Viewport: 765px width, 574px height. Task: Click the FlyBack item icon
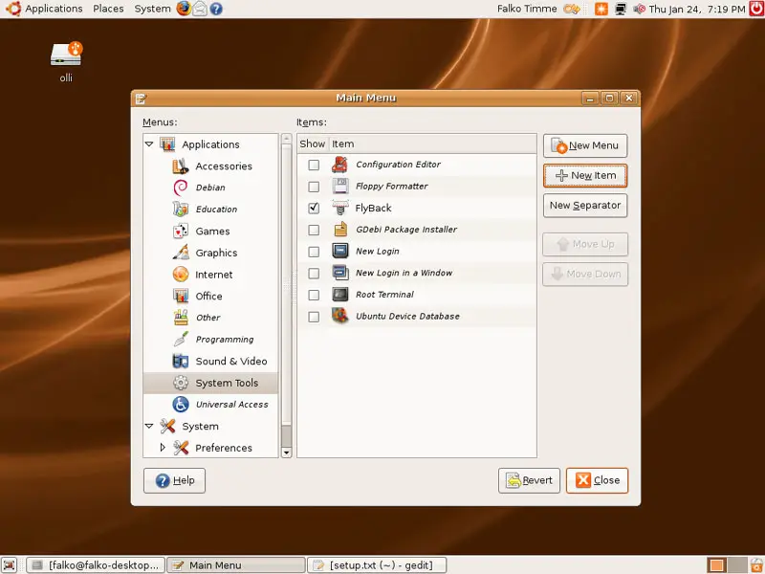[339, 208]
